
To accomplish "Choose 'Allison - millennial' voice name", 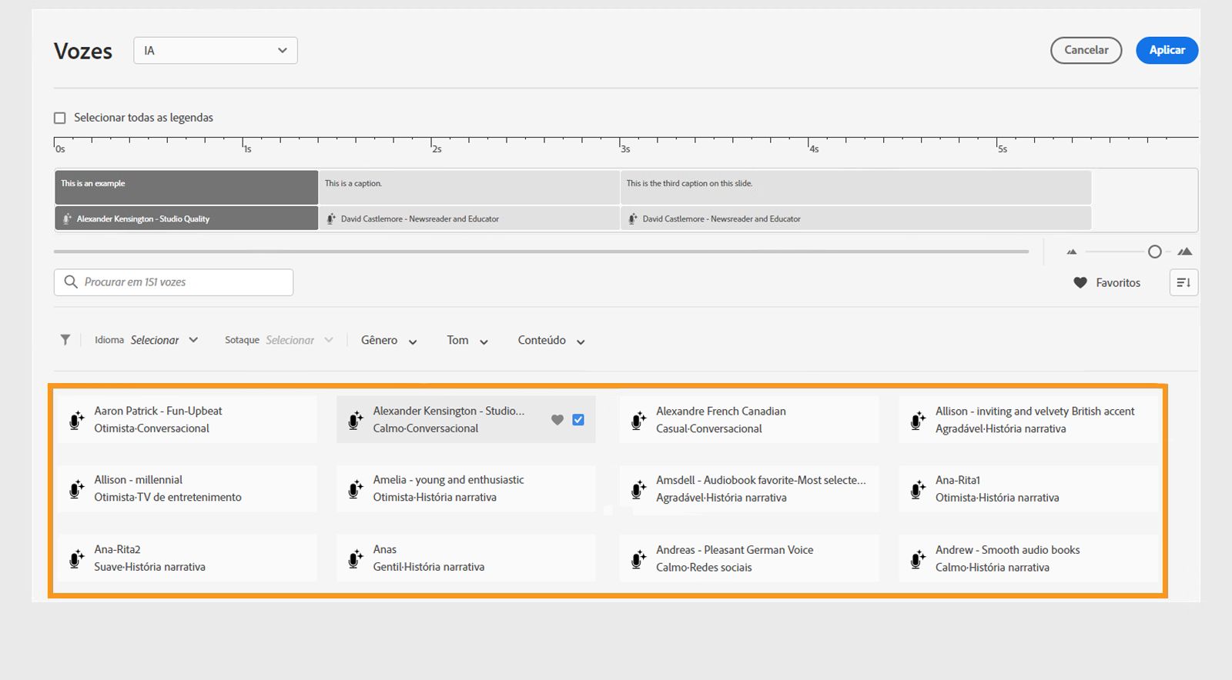I will (x=138, y=479).
